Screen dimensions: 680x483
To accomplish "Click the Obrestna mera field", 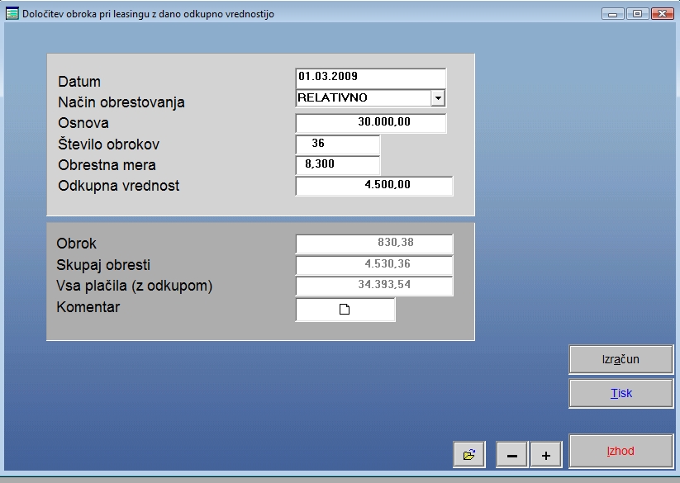I will (337, 164).
